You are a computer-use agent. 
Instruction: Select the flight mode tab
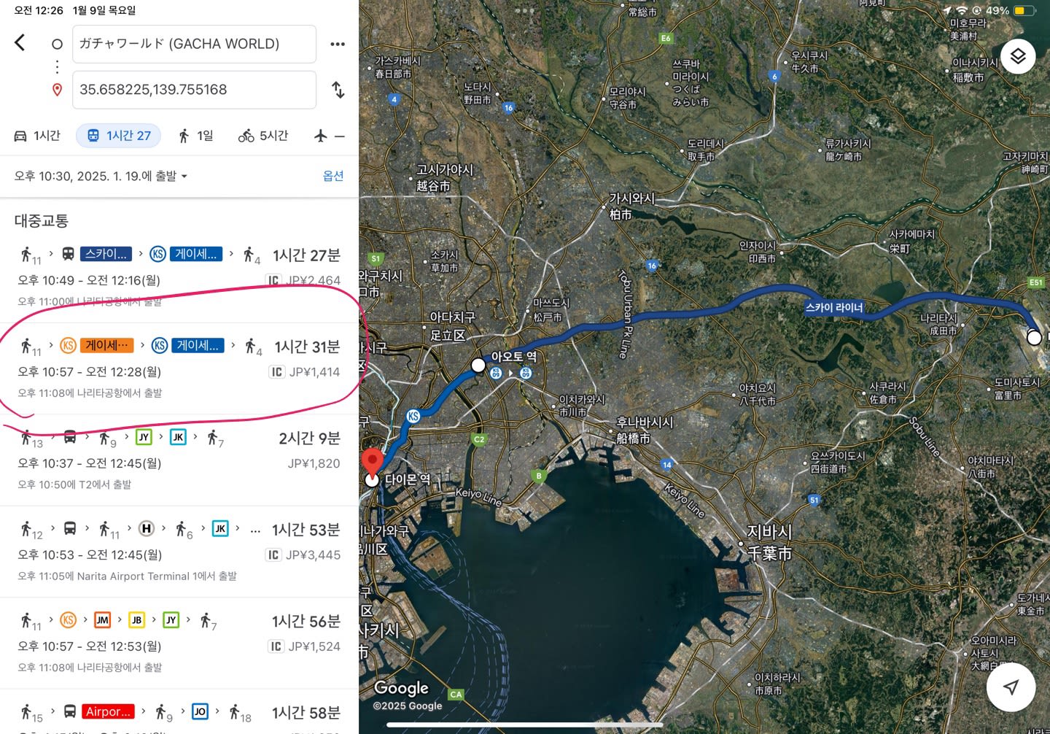[329, 136]
